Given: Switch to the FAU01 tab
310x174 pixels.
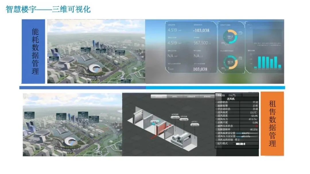Looking at the screenshot, I should pos(221,95).
